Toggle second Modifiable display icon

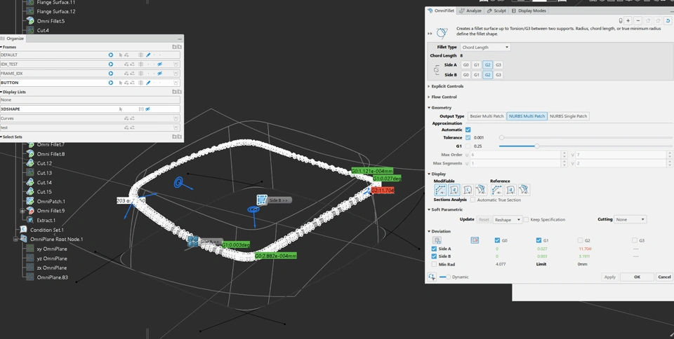click(x=454, y=190)
